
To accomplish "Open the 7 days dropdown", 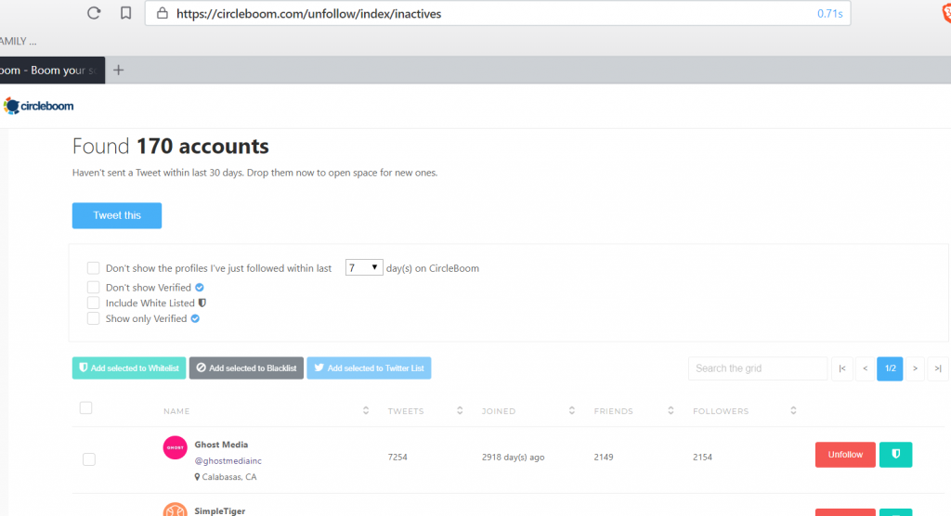I will 364,267.
